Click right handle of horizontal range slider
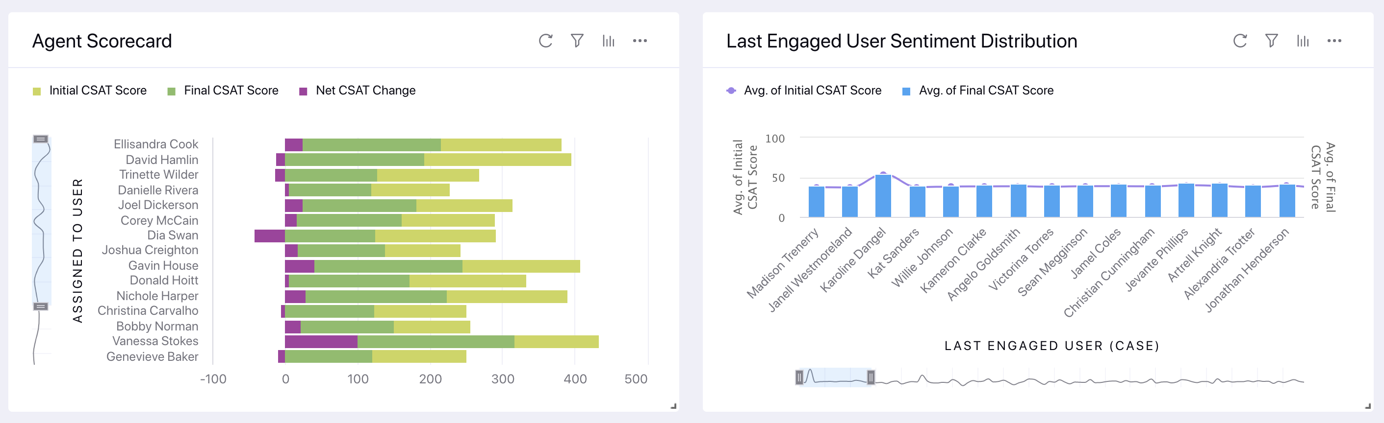 pos(871,378)
